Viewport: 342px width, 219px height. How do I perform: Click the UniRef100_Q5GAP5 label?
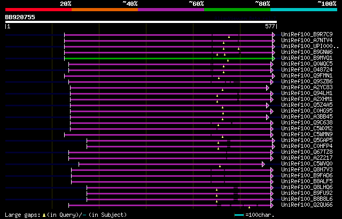point(307,140)
